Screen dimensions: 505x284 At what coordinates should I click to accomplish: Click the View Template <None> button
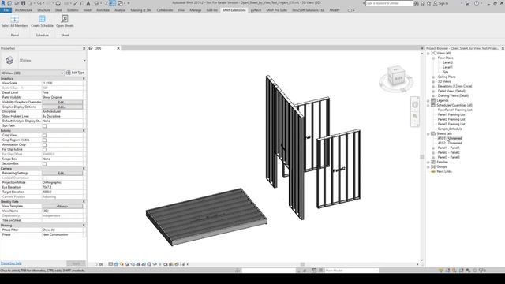point(62,207)
